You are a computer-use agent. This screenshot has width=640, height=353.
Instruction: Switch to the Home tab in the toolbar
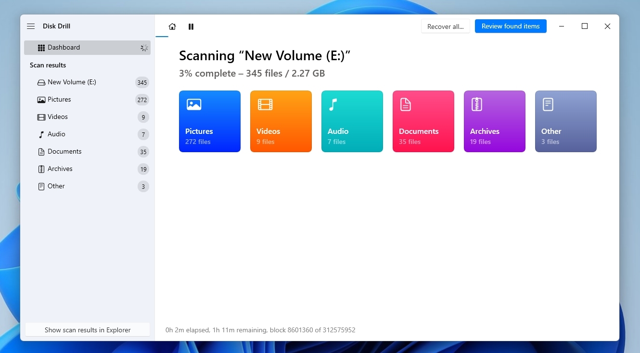coord(172,26)
